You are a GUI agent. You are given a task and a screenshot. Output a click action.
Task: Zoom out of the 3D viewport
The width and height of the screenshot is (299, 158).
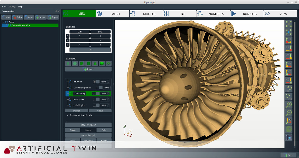coord(289,113)
